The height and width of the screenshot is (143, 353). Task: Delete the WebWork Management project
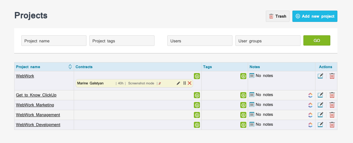332,115
